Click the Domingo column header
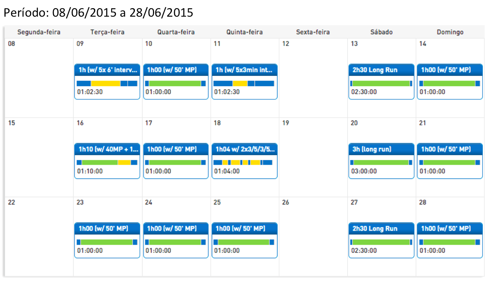 pos(450,32)
